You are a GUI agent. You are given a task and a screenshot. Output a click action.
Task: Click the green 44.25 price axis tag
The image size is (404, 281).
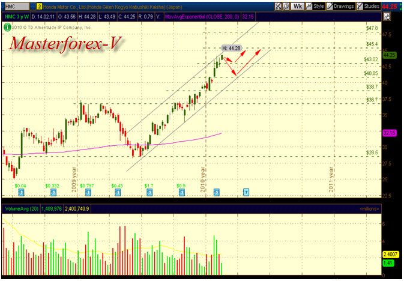390,55
